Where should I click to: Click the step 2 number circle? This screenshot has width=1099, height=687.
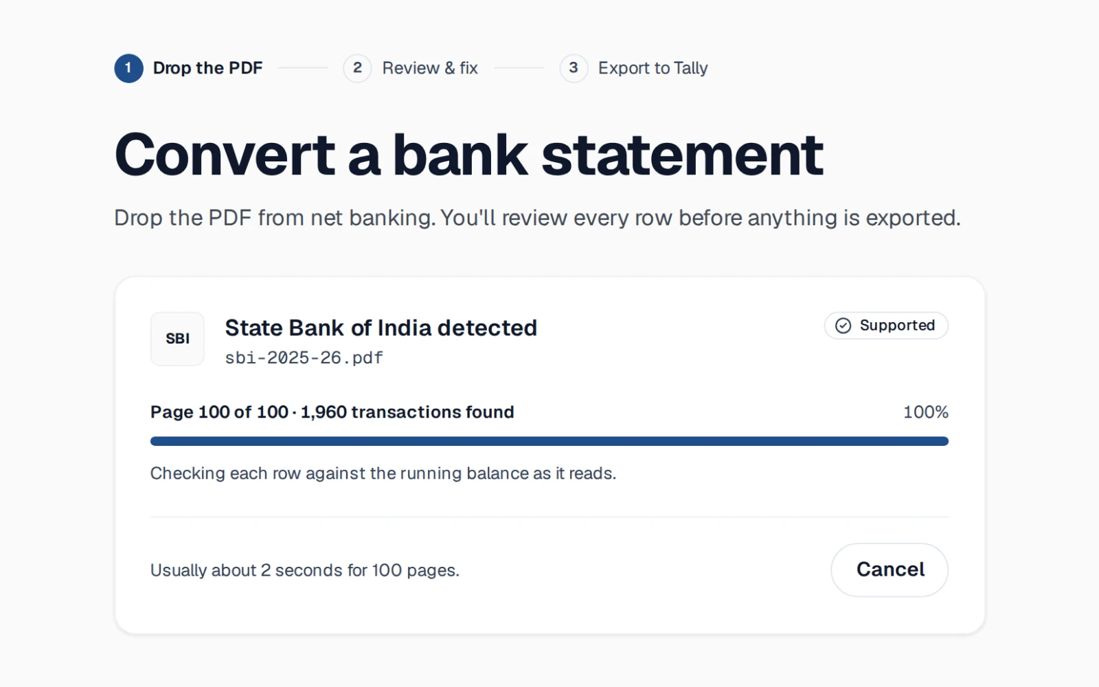pos(357,68)
